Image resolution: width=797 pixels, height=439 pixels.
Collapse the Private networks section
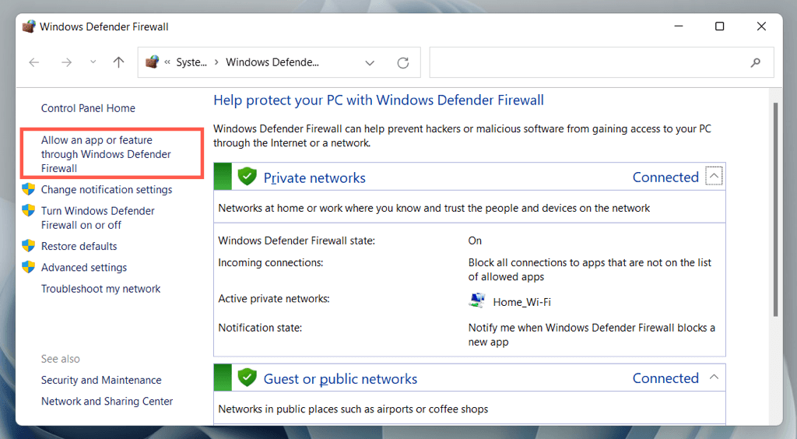click(714, 177)
